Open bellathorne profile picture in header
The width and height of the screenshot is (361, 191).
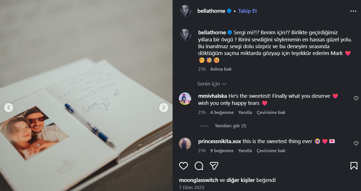185,11
